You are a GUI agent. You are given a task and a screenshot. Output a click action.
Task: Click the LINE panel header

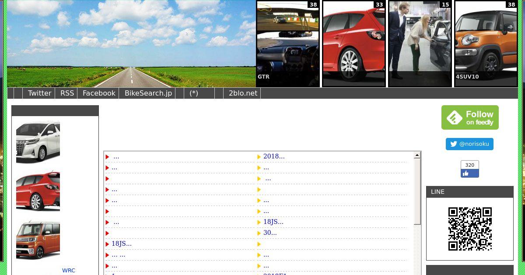click(x=470, y=192)
